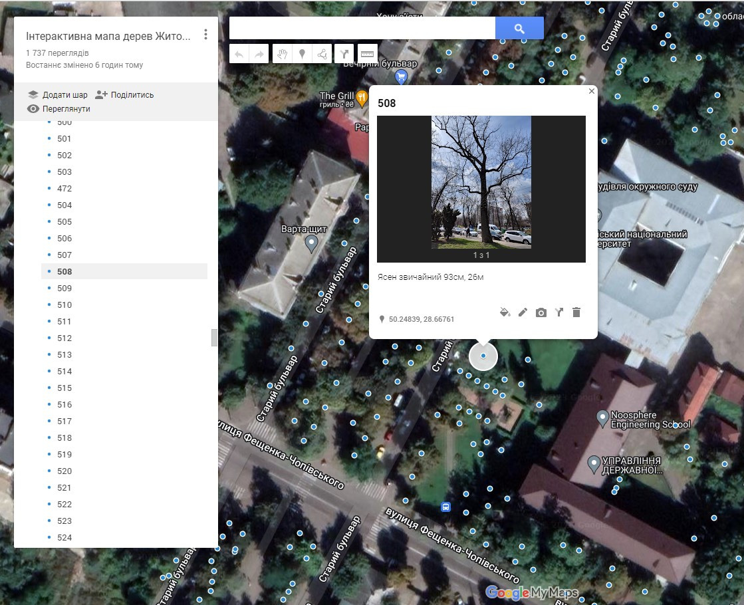Select the add directions tool
Viewport: 744px width, 605px height.
click(x=344, y=54)
